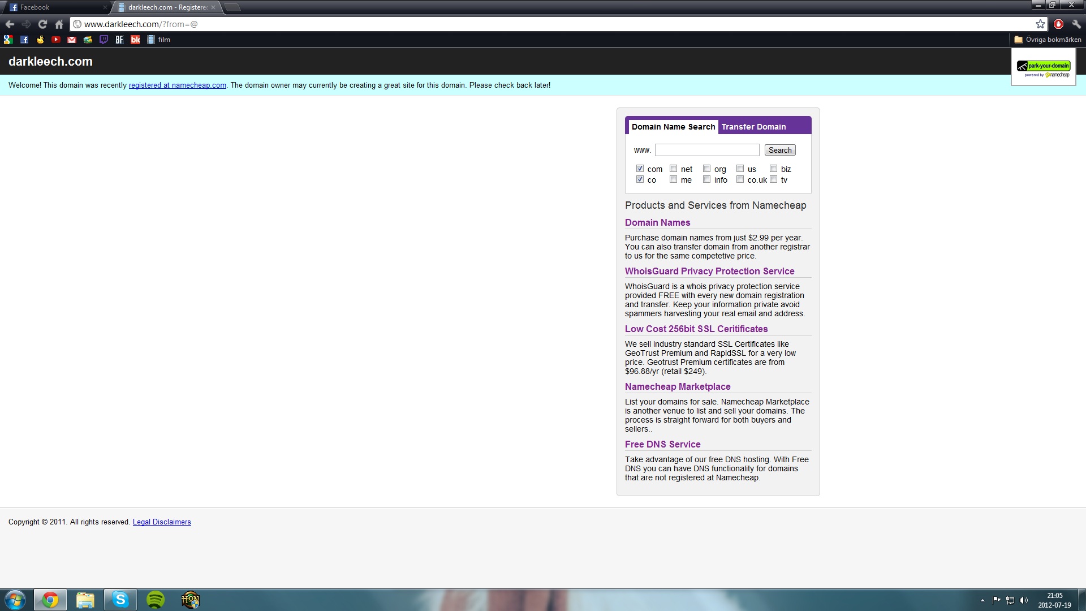Screen dimensions: 1086x611
Task: Enable the org checkbox
Action: [706, 169]
